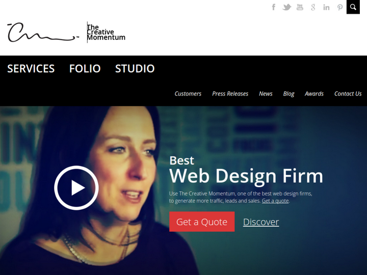Visit the News page

266,94
